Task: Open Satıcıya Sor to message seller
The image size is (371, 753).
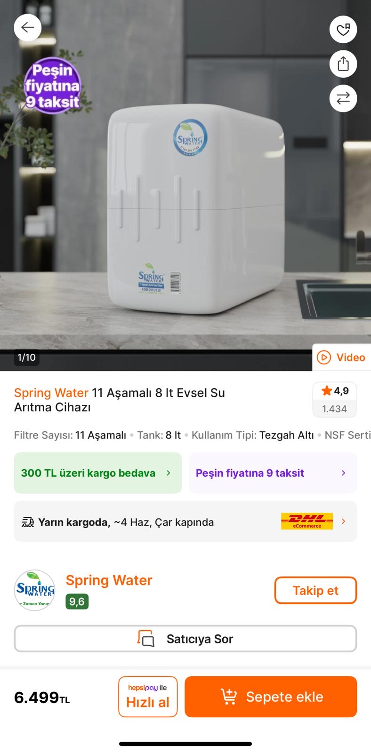Action: coord(185,639)
